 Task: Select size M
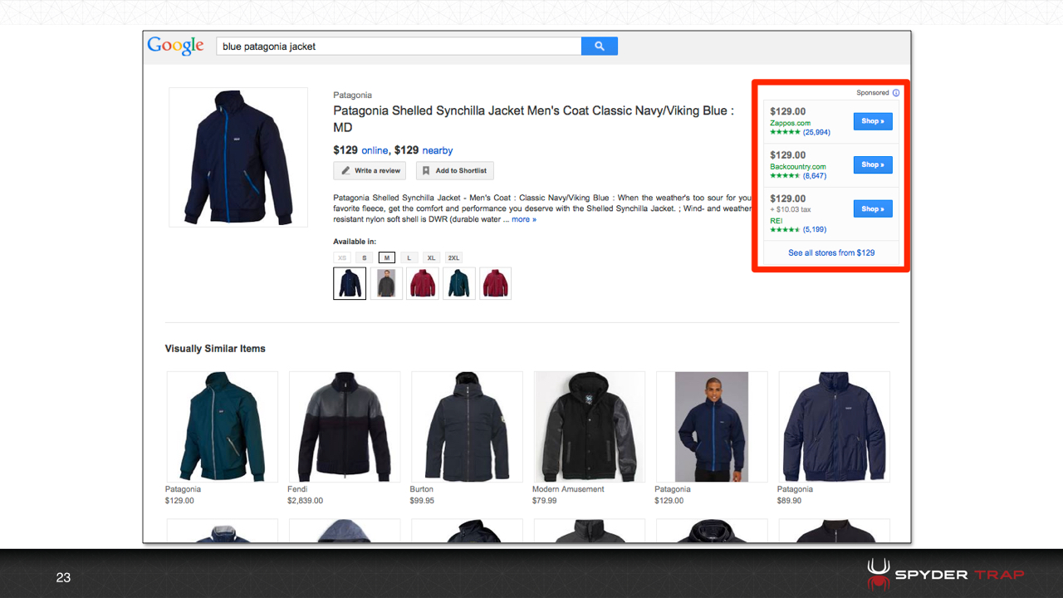[x=386, y=257]
